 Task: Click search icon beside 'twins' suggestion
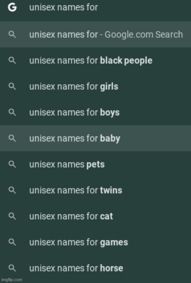point(12,191)
